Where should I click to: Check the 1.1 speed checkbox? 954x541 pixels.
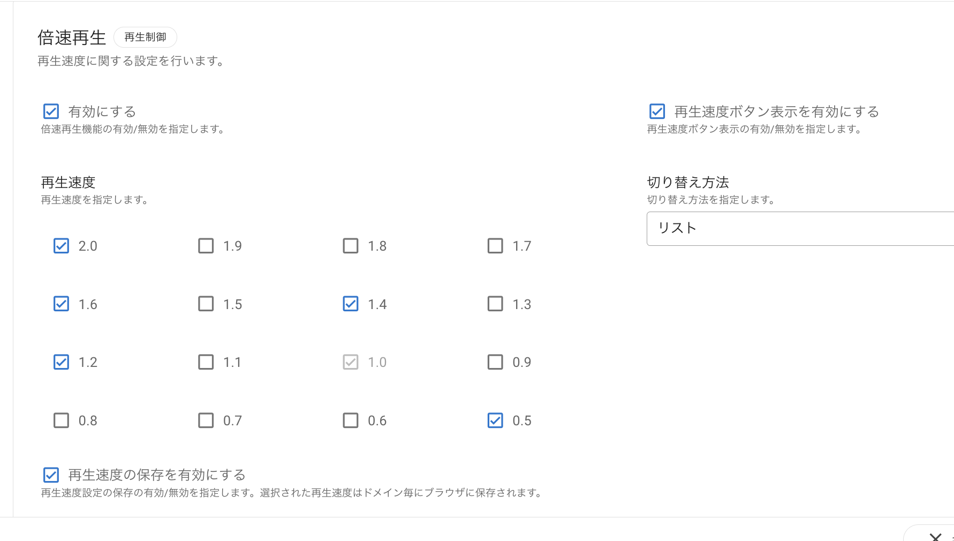pyautogui.click(x=206, y=362)
